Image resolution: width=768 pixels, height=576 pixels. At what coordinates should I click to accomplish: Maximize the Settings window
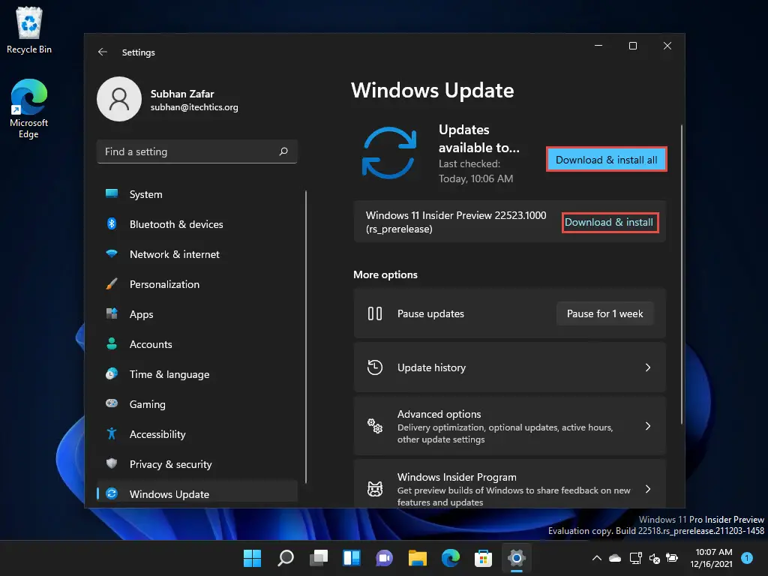pyautogui.click(x=633, y=46)
